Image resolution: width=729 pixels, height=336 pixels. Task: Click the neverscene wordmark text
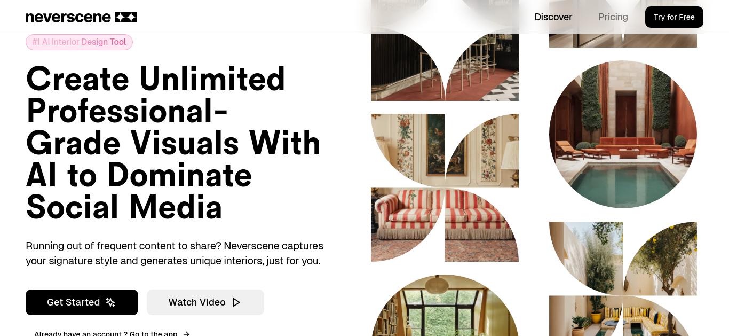(68, 17)
